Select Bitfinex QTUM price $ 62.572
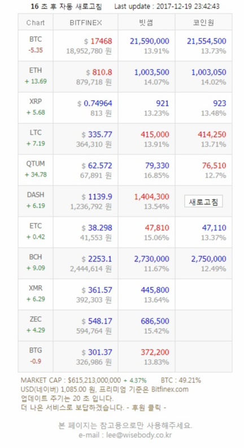Viewport: 244px width, 448px height. pos(97,166)
